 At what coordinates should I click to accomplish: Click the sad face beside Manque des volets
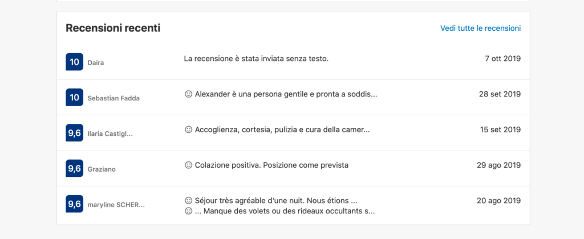[188, 211]
